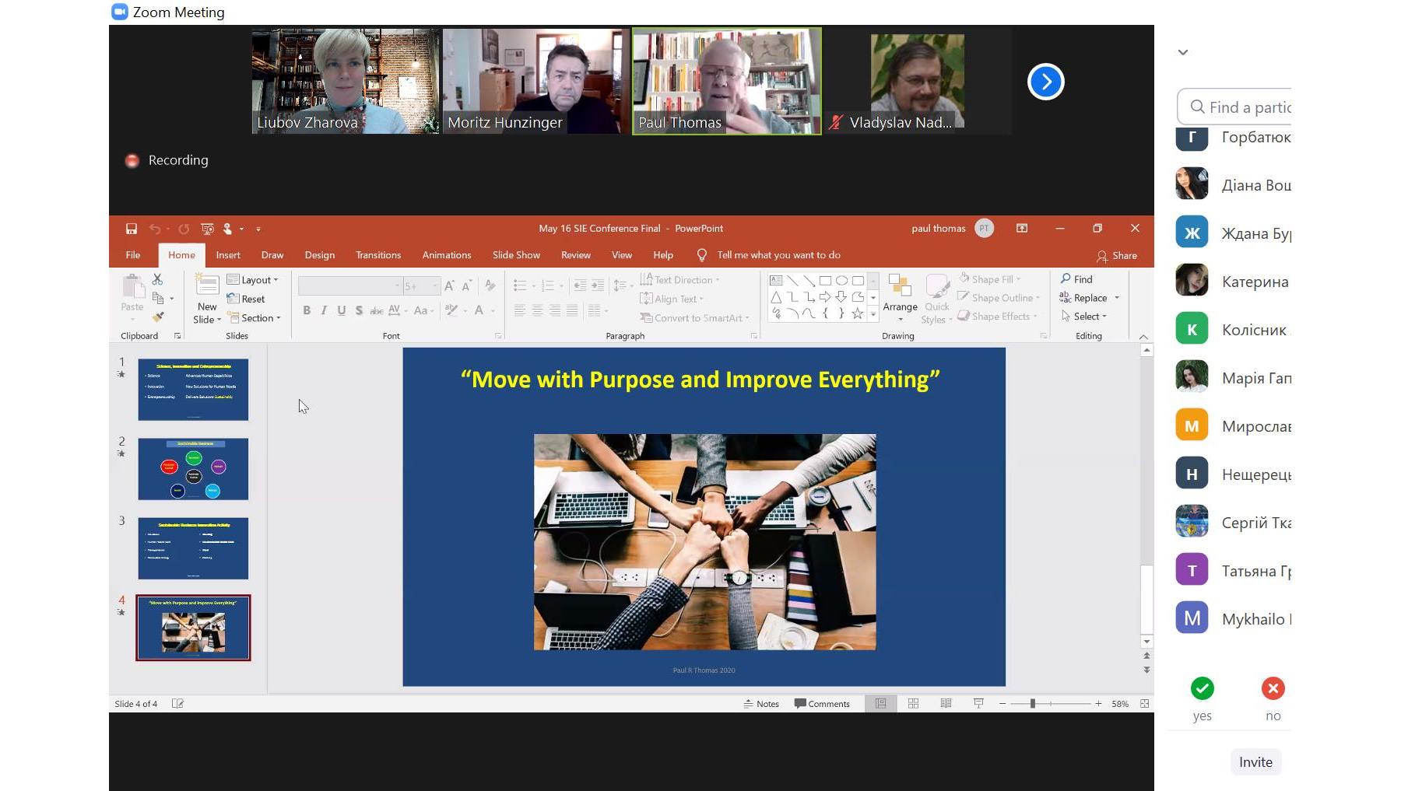This screenshot has width=1401, height=791.
Task: Click the green yes reaction
Action: click(1202, 689)
